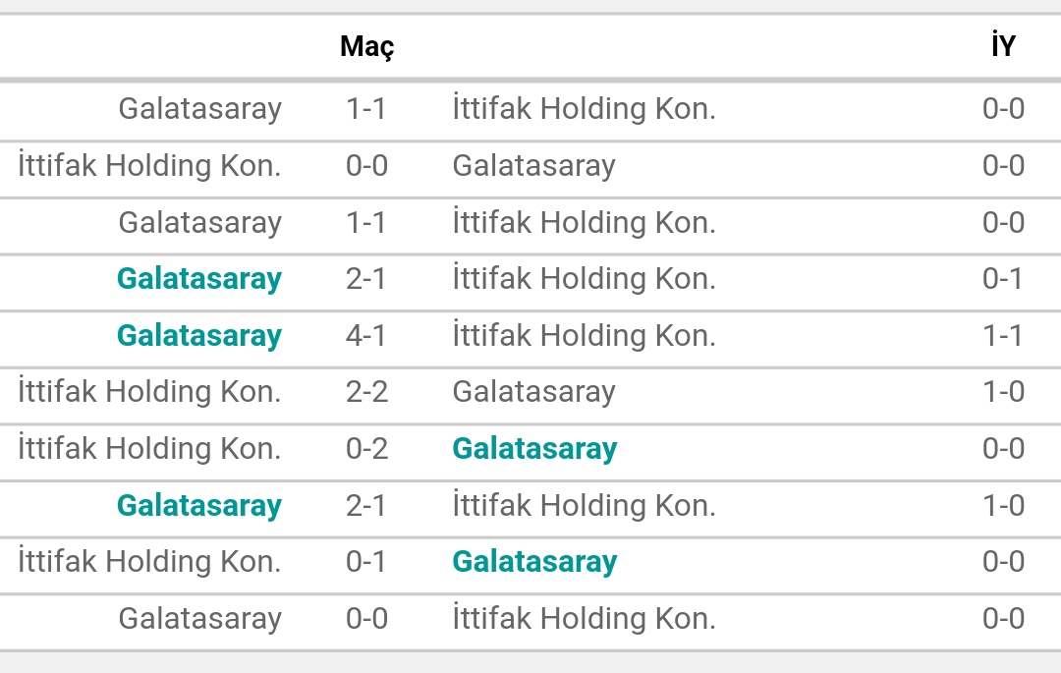
Task: Open Galatasaray in the last row
Action: pyautogui.click(x=200, y=618)
